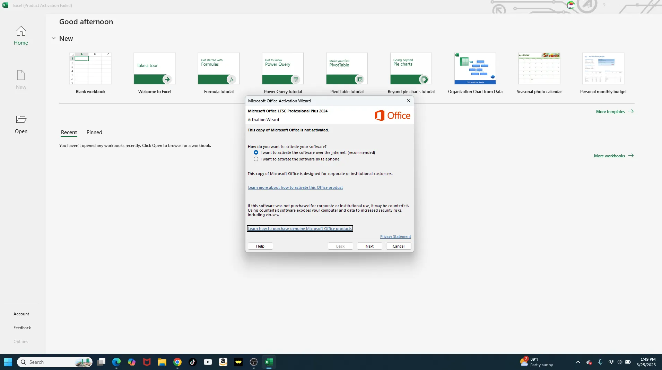Go to Home in Excel sidebar
Screen dimensions: 662x370
(21, 36)
